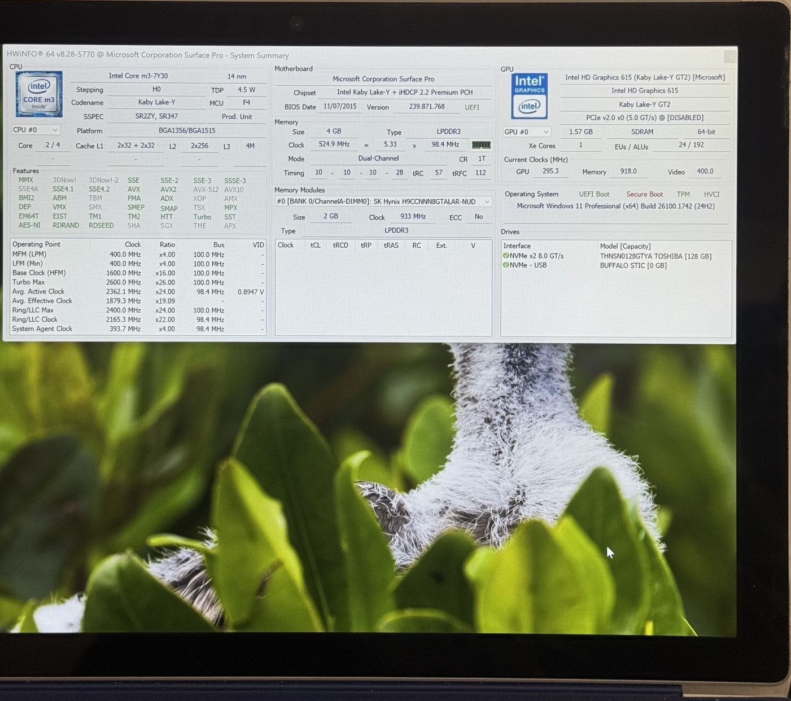The width and height of the screenshot is (791, 701).
Task: Click the TPM indicator
Action: point(683,194)
